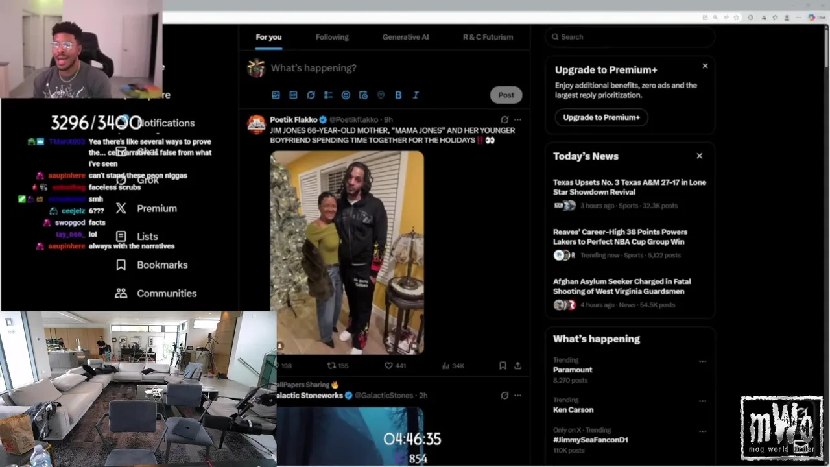Tag location in compose toolbar
This screenshot has width=830, height=467.
tap(381, 95)
